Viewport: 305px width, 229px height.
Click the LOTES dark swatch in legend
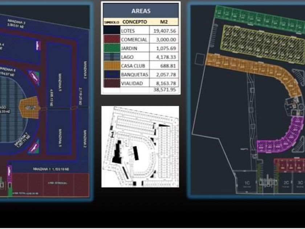[x=112, y=31]
